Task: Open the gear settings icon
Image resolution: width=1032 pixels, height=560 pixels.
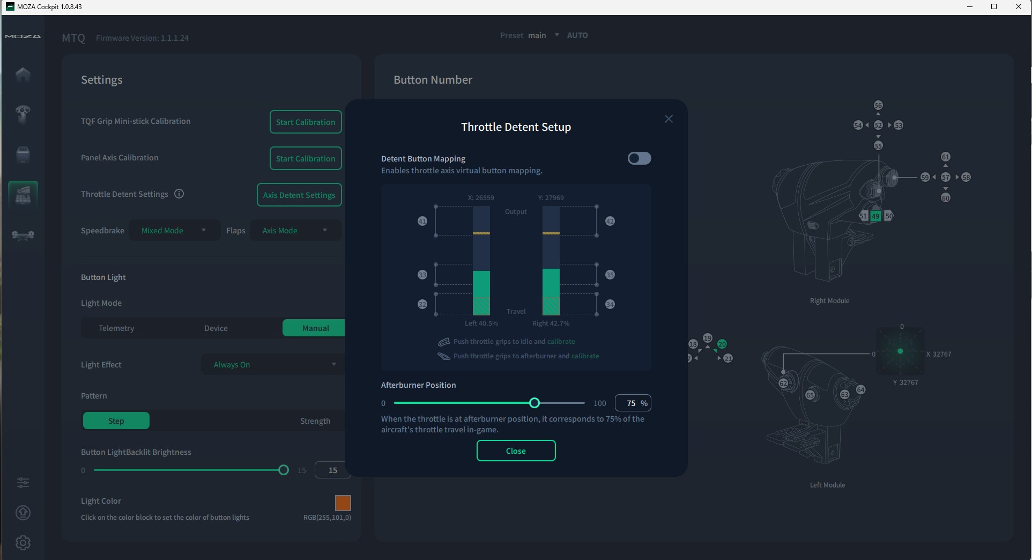Action: click(x=23, y=543)
